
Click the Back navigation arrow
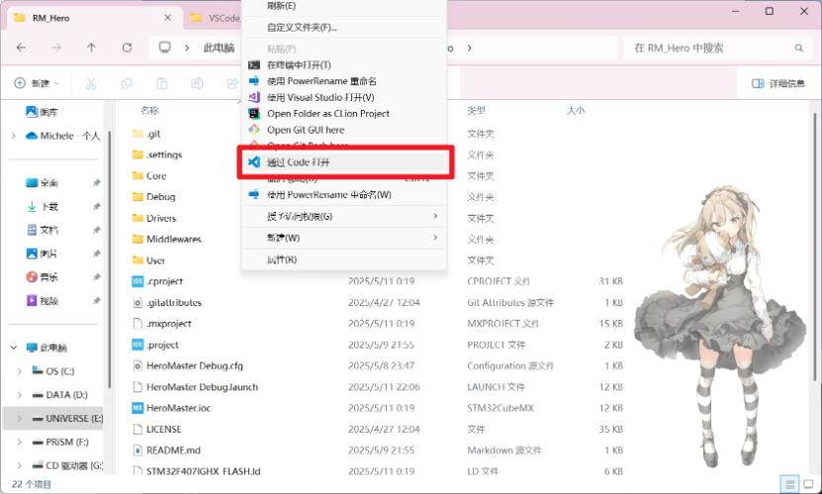click(21, 48)
